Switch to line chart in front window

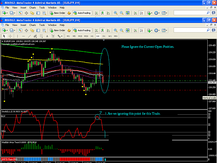click(108, 30)
